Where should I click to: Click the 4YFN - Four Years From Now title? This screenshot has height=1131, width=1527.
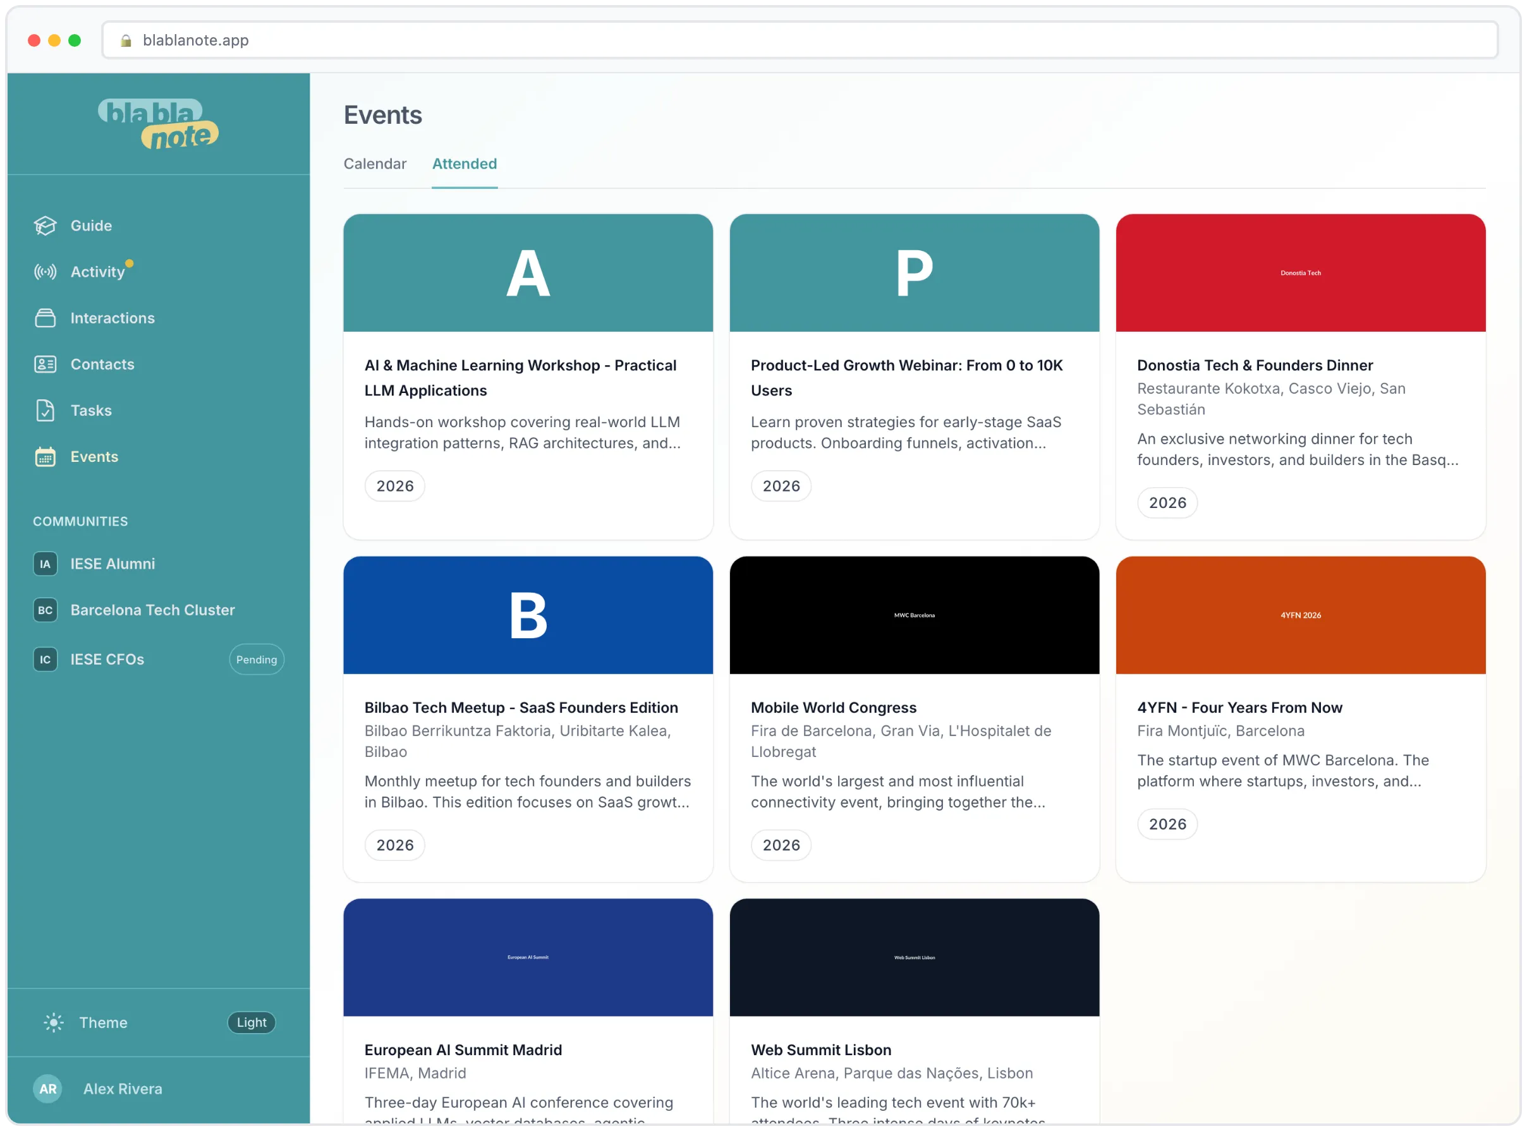click(x=1240, y=708)
